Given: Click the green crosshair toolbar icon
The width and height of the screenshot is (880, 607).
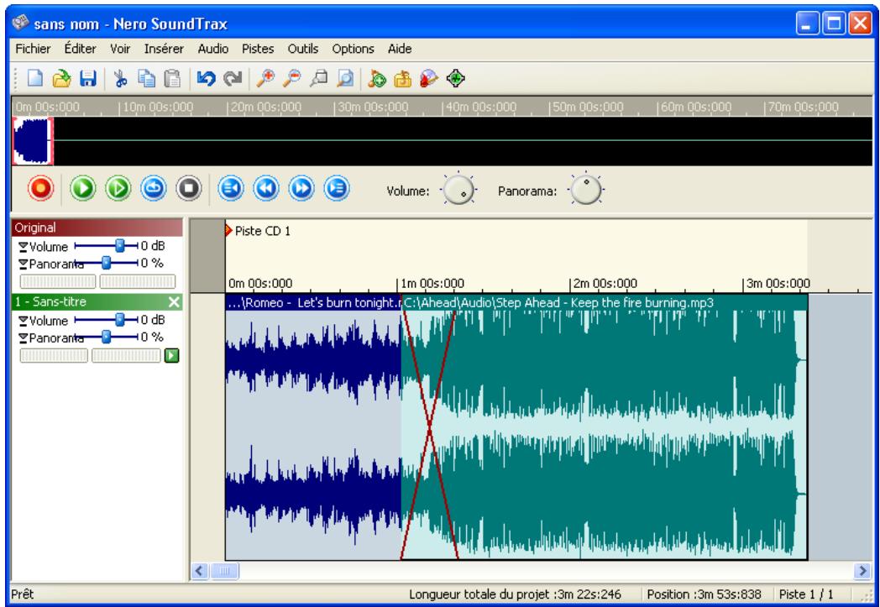Looking at the screenshot, I should point(456,79).
